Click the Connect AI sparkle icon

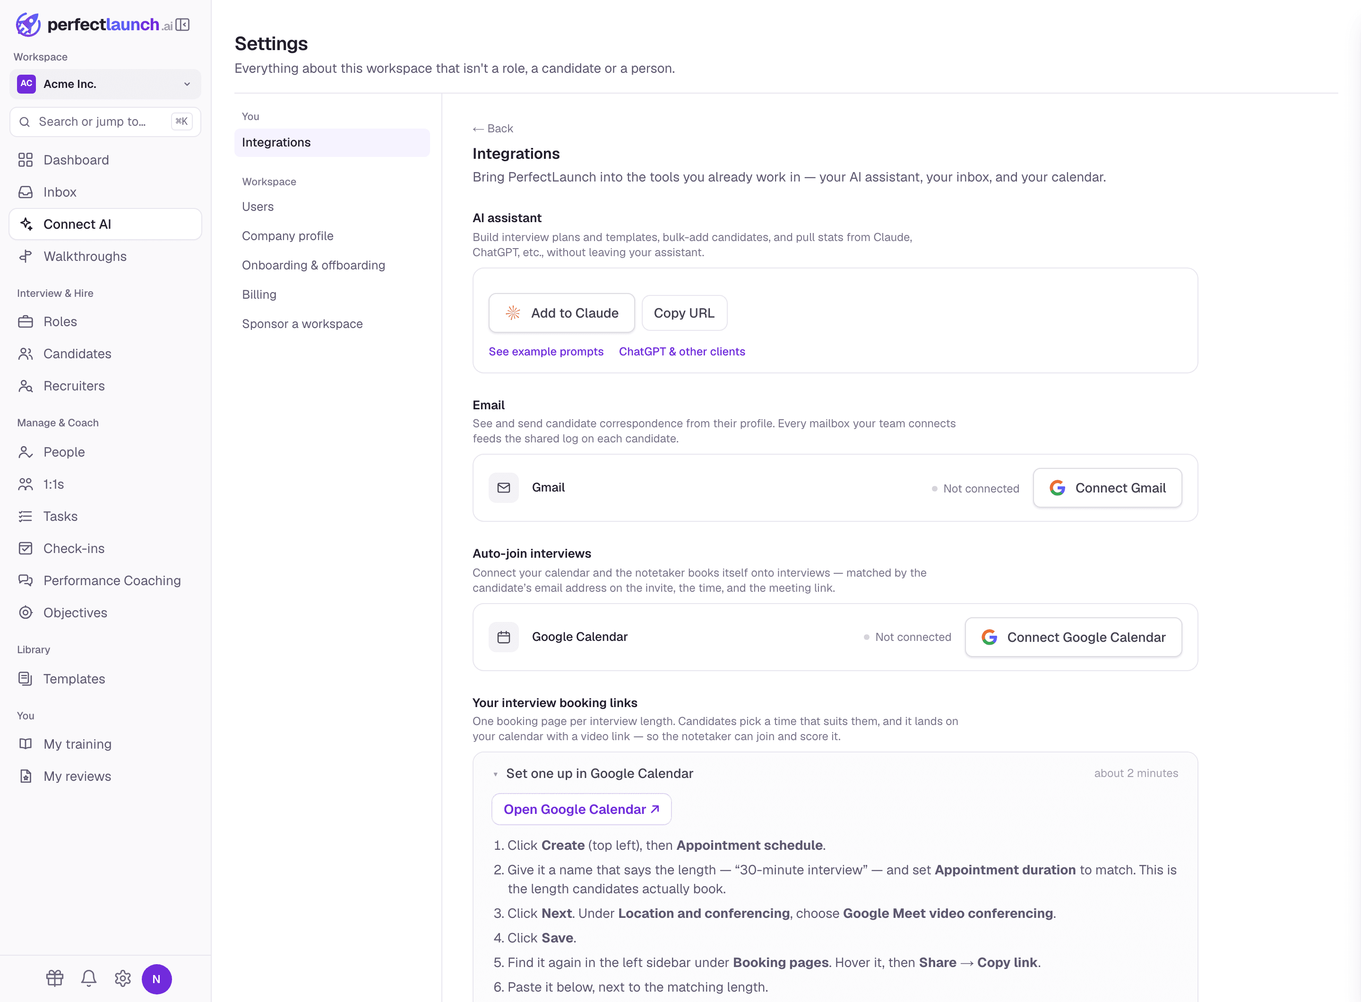(x=26, y=225)
